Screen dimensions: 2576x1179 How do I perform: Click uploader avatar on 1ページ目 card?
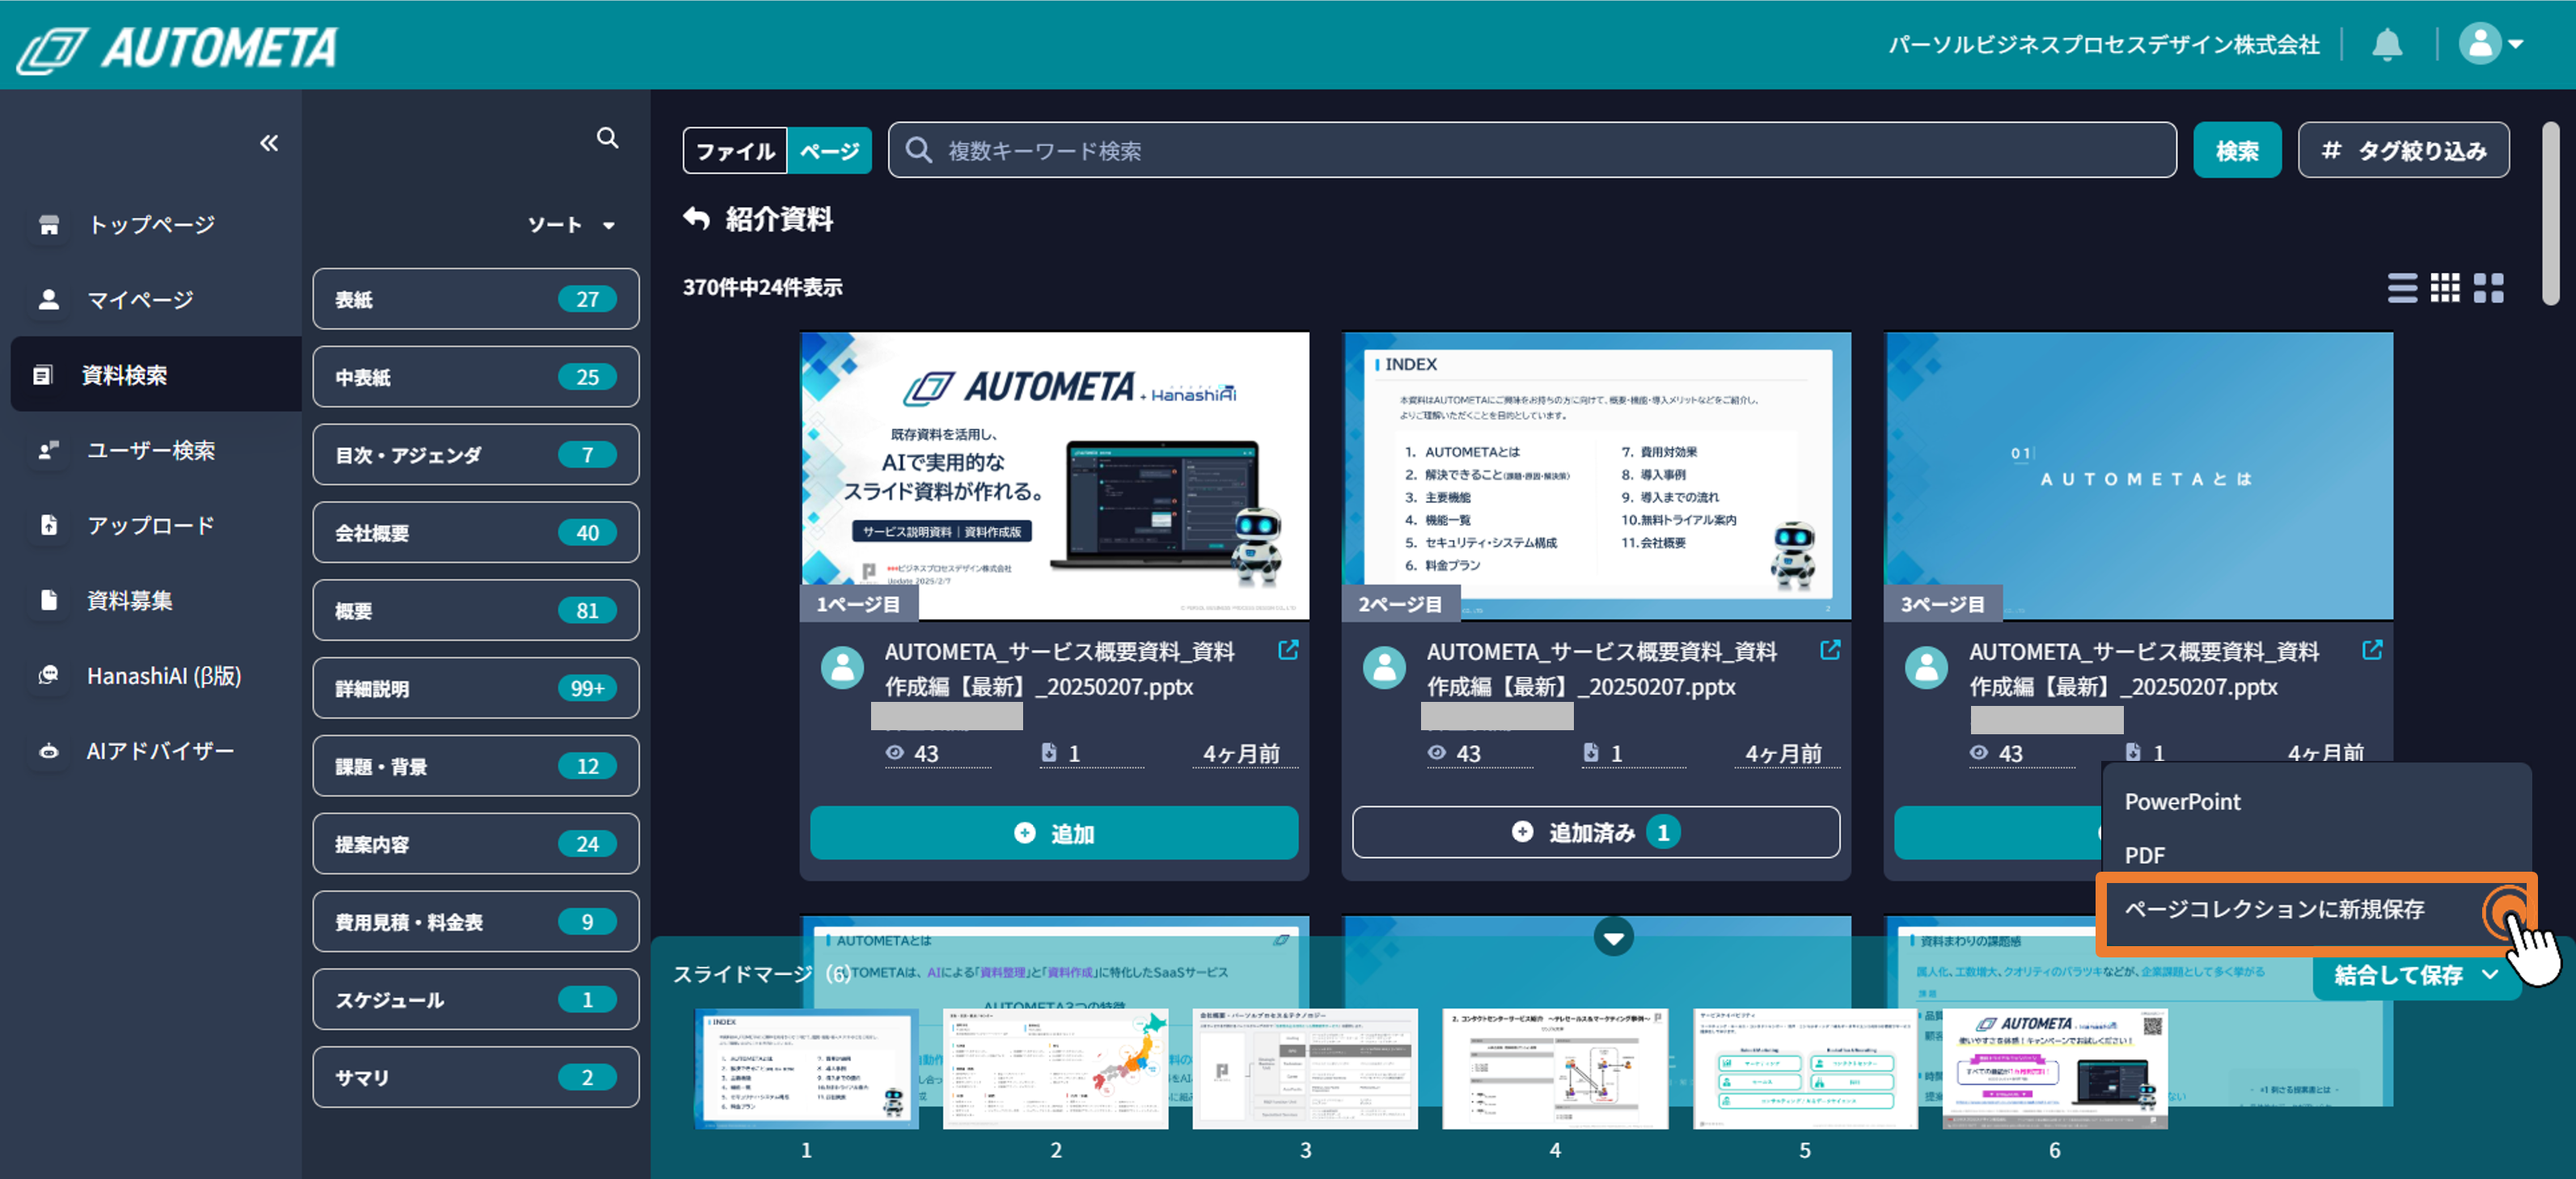(x=842, y=668)
